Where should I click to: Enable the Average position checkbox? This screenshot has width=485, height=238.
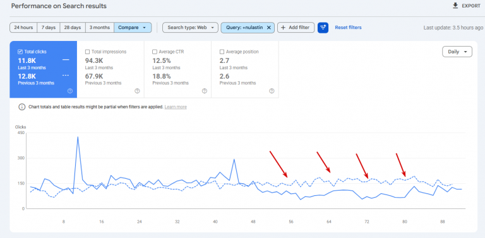point(222,52)
